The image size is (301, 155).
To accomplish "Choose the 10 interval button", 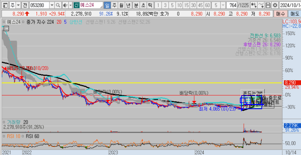I will [x=179, y=5].
